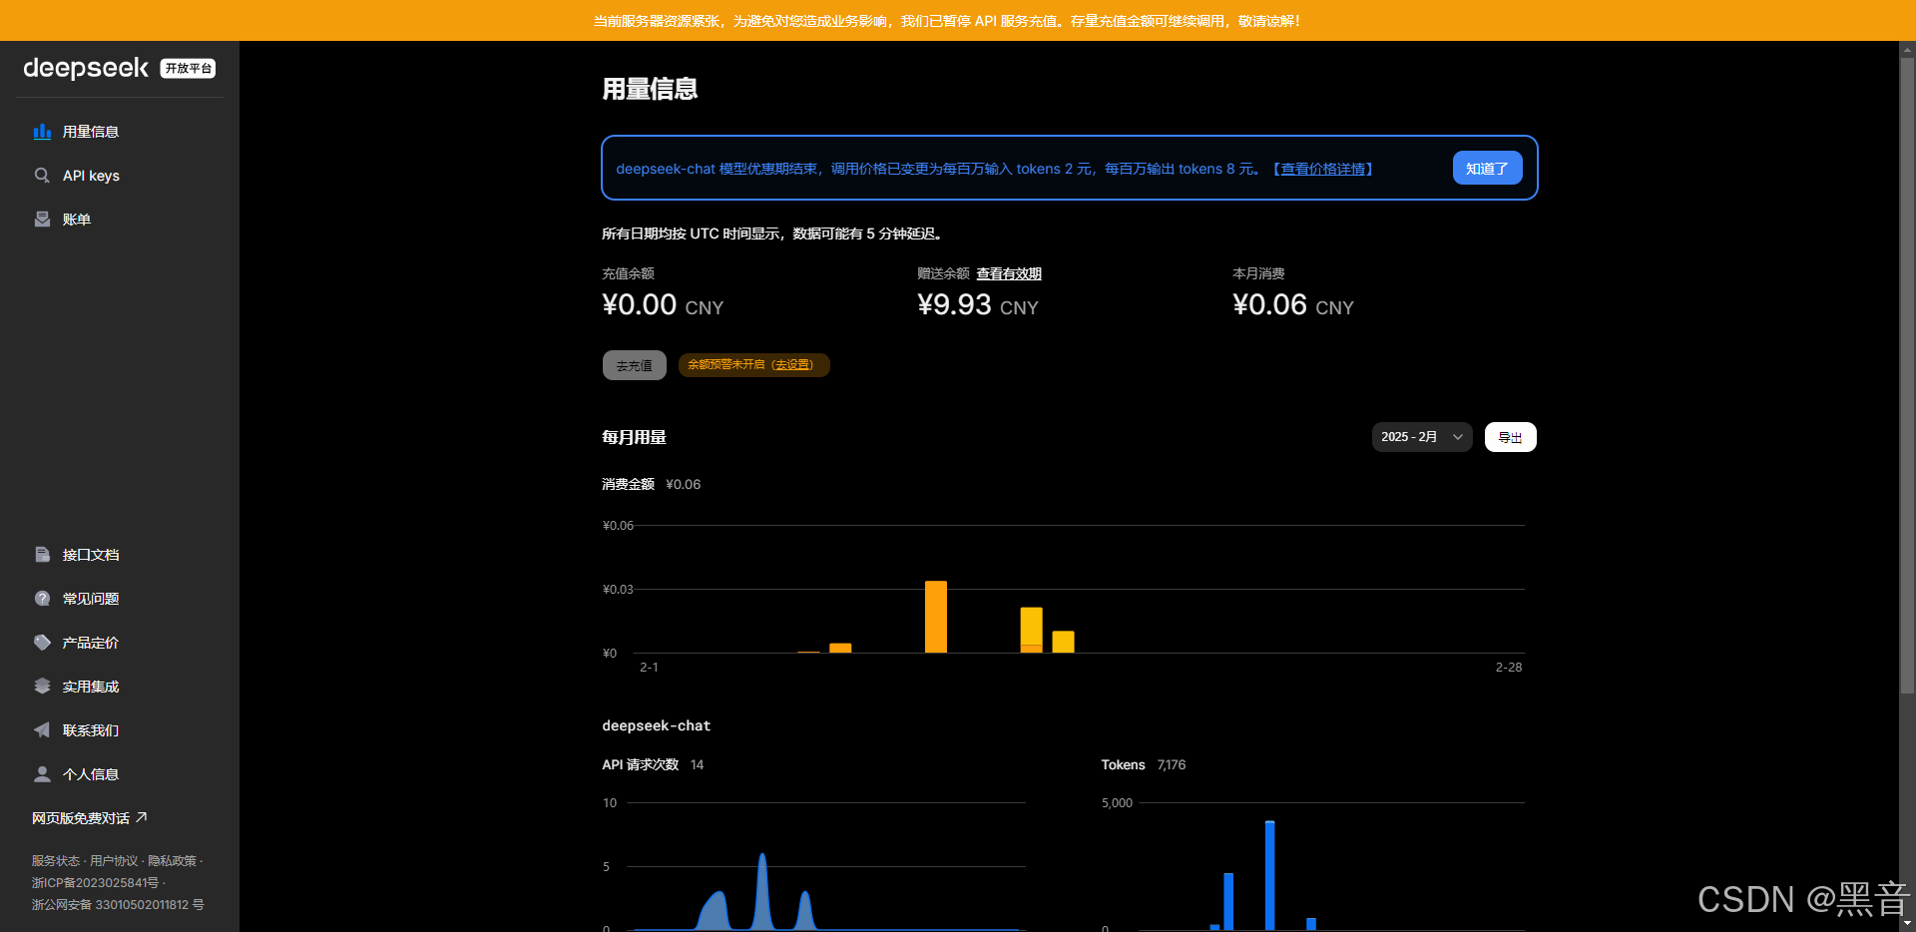
Task: Click the 产品定价 price tag icon
Action: coord(42,643)
